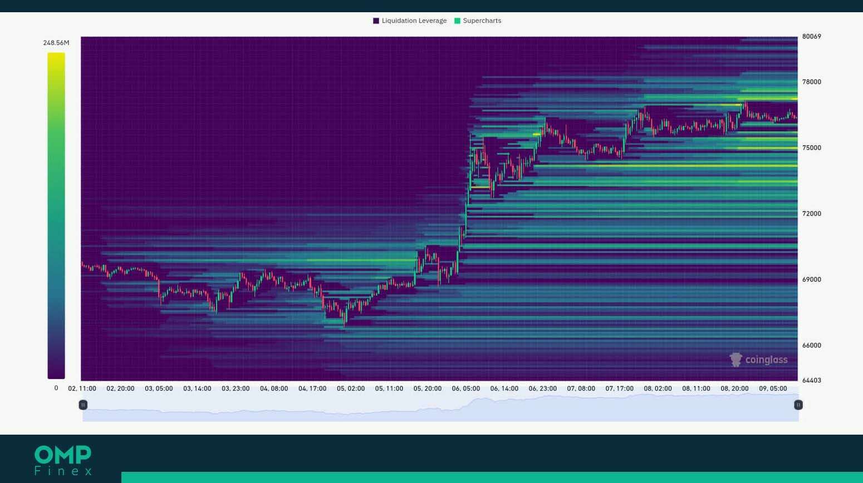Grab the right range slider handle
863x483 pixels.
pyautogui.click(x=798, y=405)
